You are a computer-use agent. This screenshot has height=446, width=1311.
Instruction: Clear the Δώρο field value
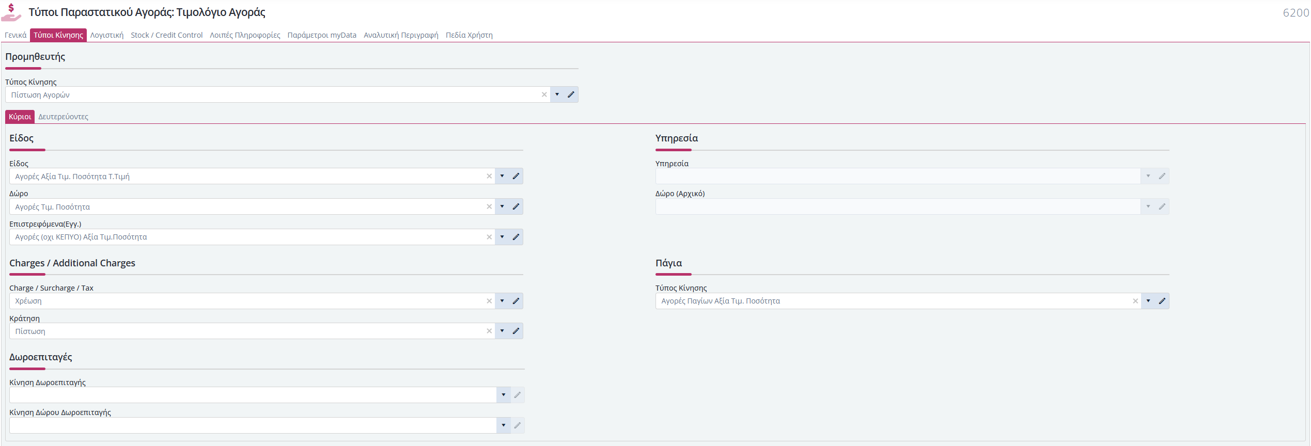pos(489,206)
